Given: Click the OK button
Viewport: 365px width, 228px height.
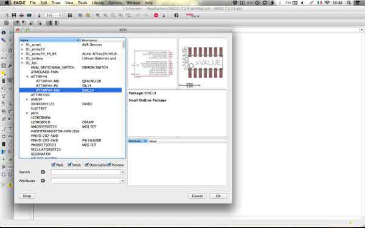Looking at the screenshot, I should point(218,196).
